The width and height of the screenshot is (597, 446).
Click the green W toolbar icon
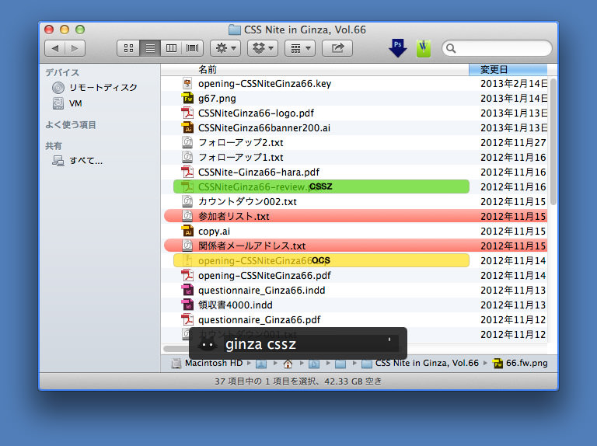click(x=424, y=48)
